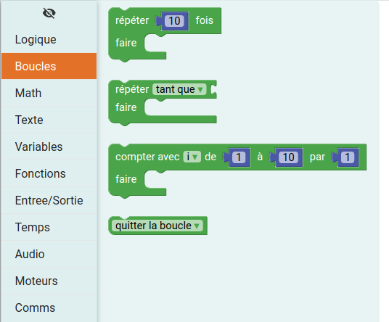Expand the 'i' variable dropdown
This screenshot has height=322, width=389.
[192, 157]
